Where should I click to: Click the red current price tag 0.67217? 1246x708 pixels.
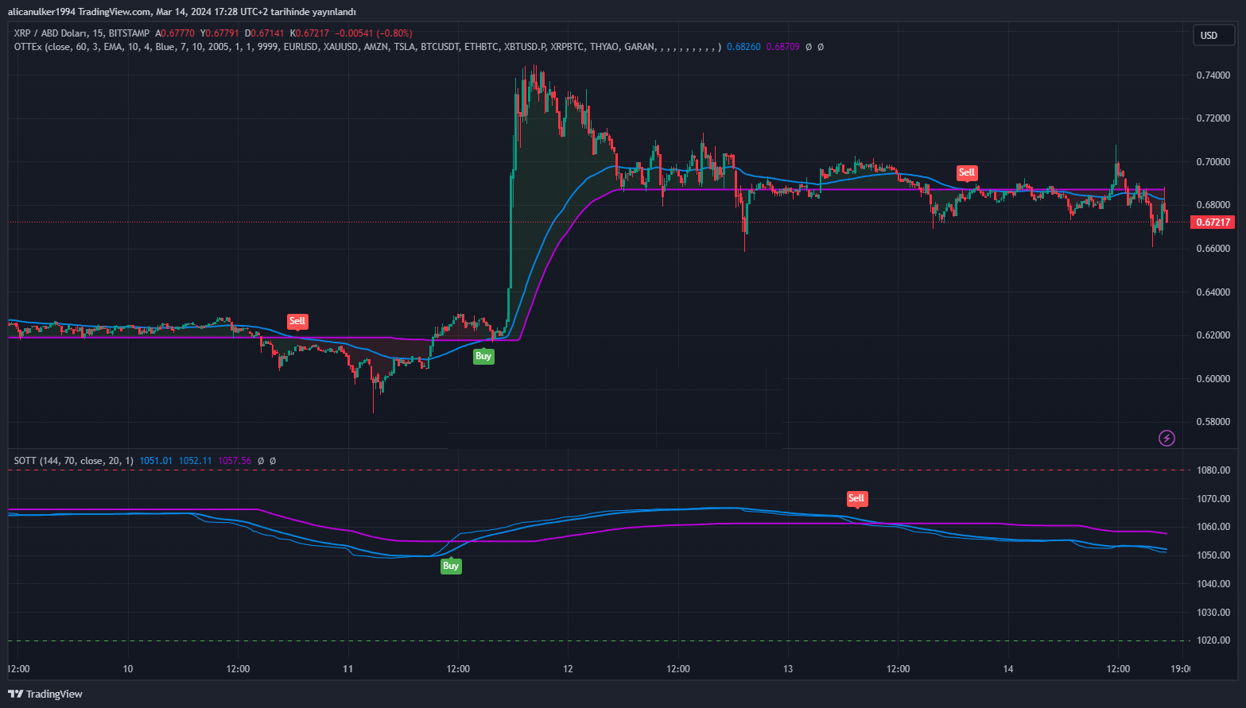[1213, 222]
